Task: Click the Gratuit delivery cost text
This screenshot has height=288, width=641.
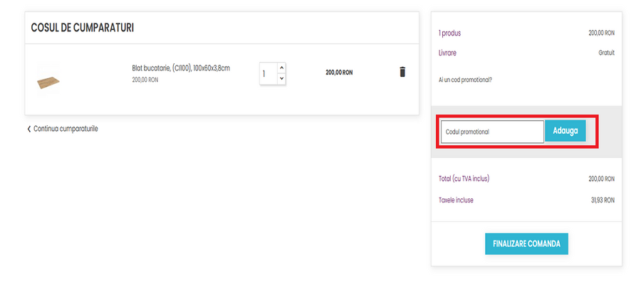Action: (x=606, y=53)
